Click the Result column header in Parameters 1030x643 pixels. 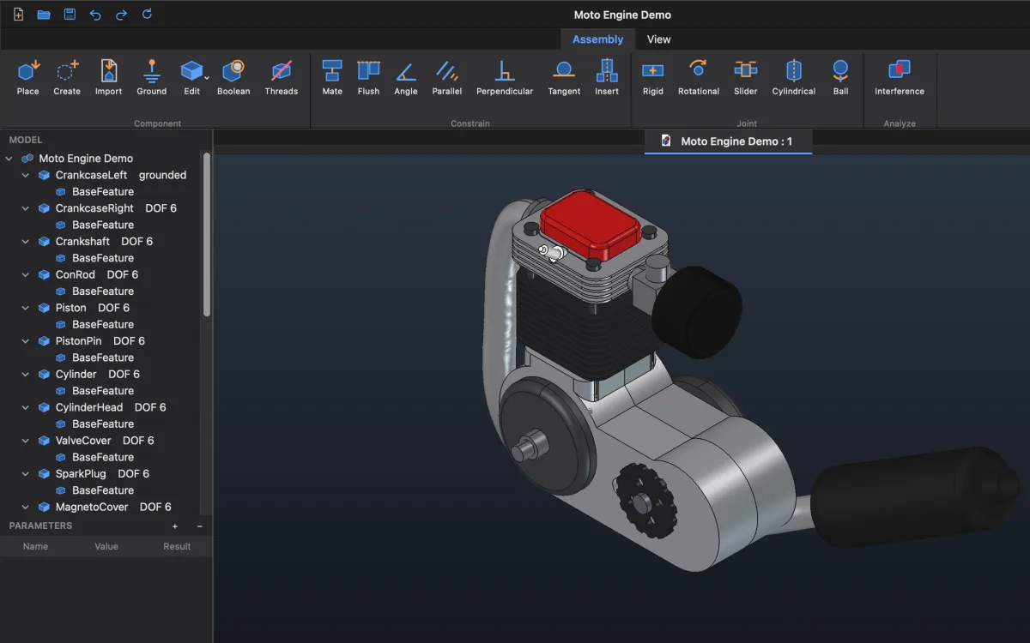pyautogui.click(x=177, y=546)
